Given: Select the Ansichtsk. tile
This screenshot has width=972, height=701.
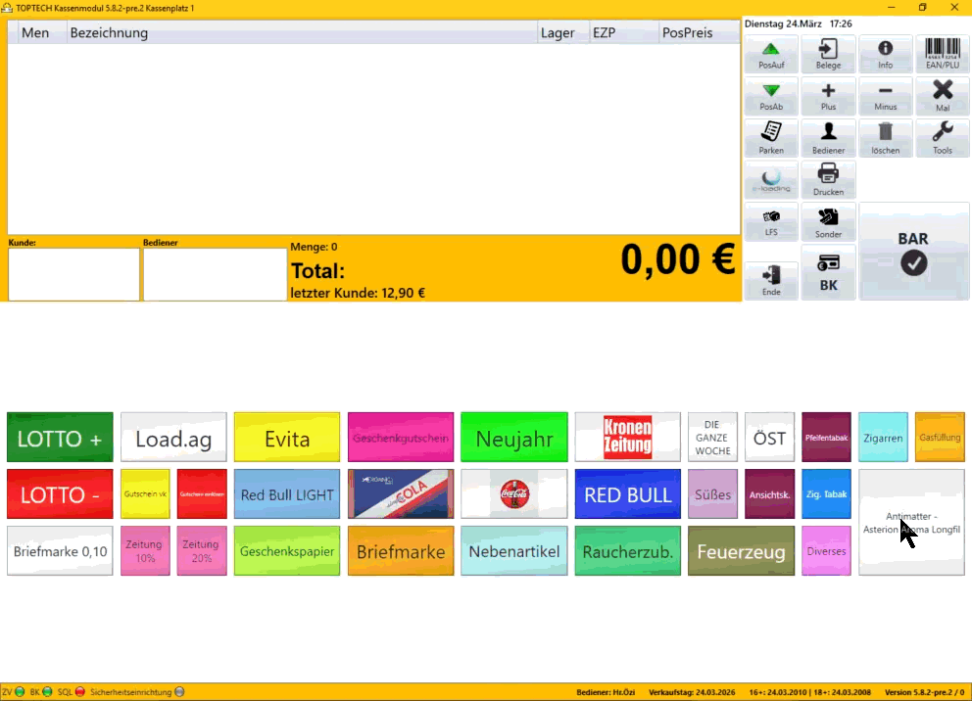Looking at the screenshot, I should pyautogui.click(x=769, y=494).
